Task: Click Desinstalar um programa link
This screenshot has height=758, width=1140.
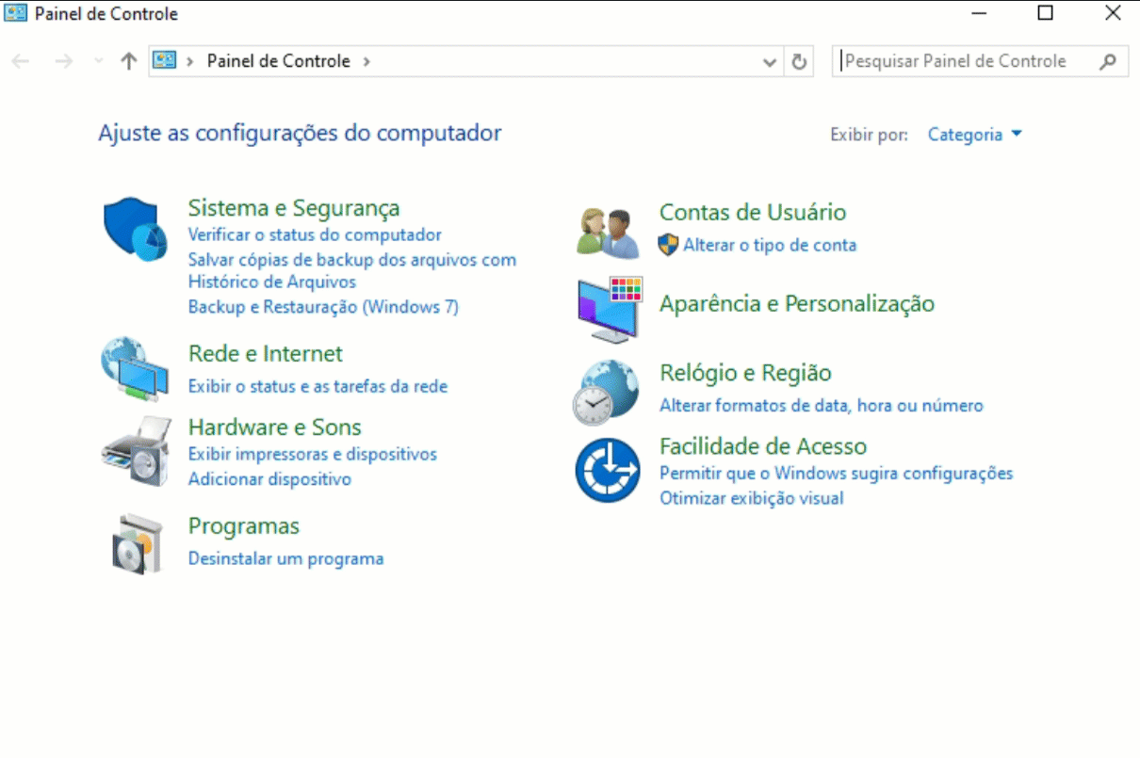Action: click(285, 558)
